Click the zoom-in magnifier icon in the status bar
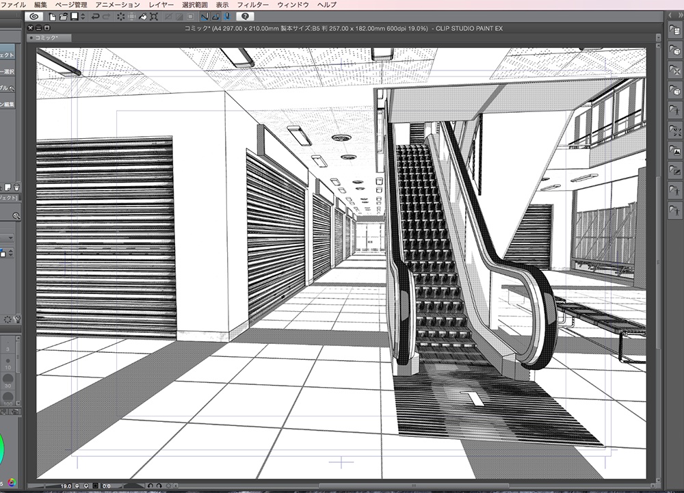The height and width of the screenshot is (493, 684). pos(85,485)
